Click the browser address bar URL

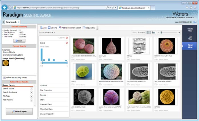pyautogui.click(x=48, y=8)
